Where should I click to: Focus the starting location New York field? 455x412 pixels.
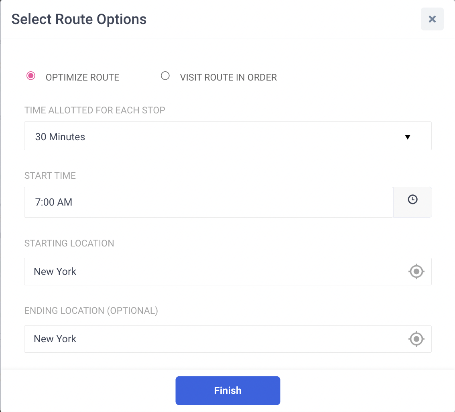[x=228, y=272]
